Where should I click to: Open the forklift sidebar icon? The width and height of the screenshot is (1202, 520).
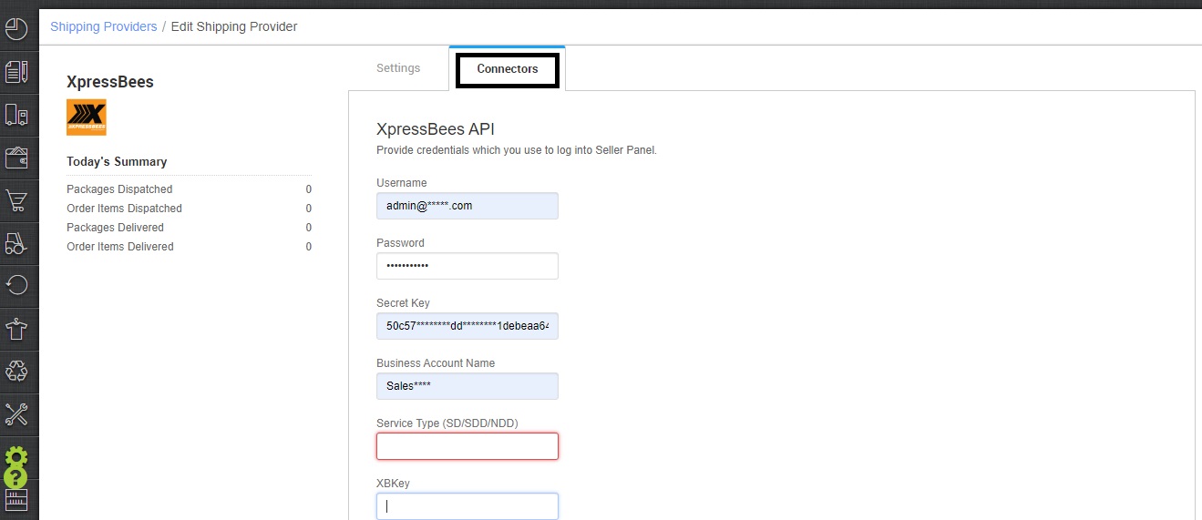17,243
